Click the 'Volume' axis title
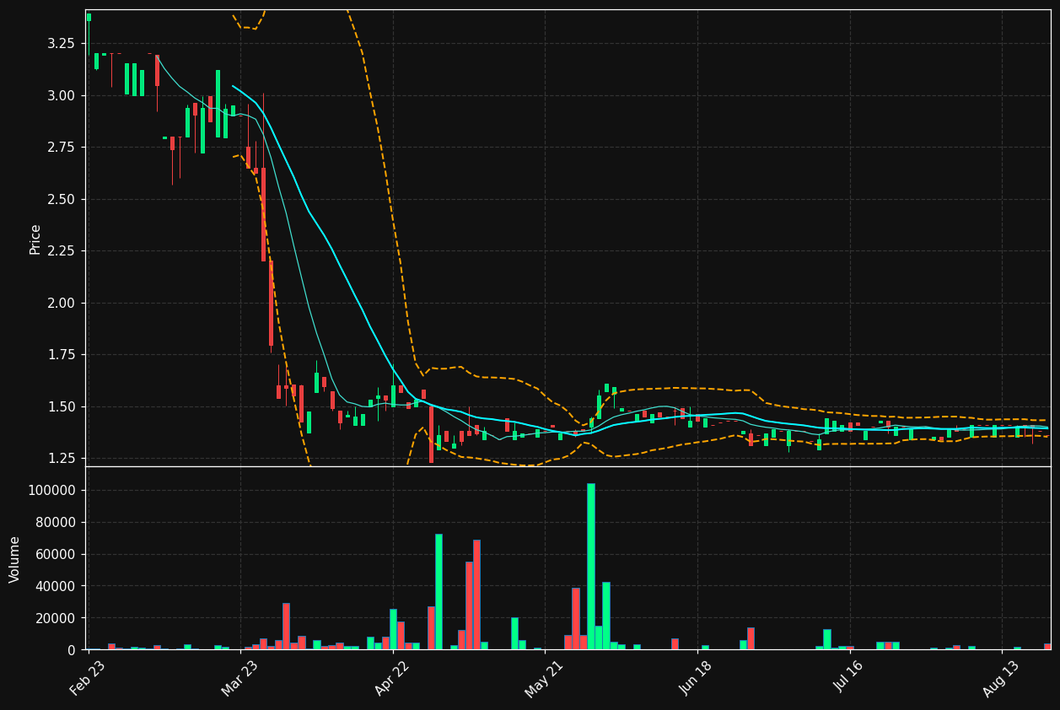This screenshot has width=1060, height=710. tap(15, 559)
